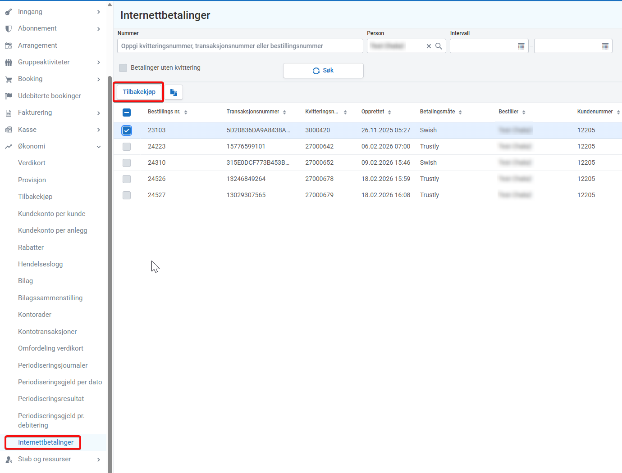Select the checkbox for order 24310
Viewport: 622px width, 473px height.
[127, 163]
